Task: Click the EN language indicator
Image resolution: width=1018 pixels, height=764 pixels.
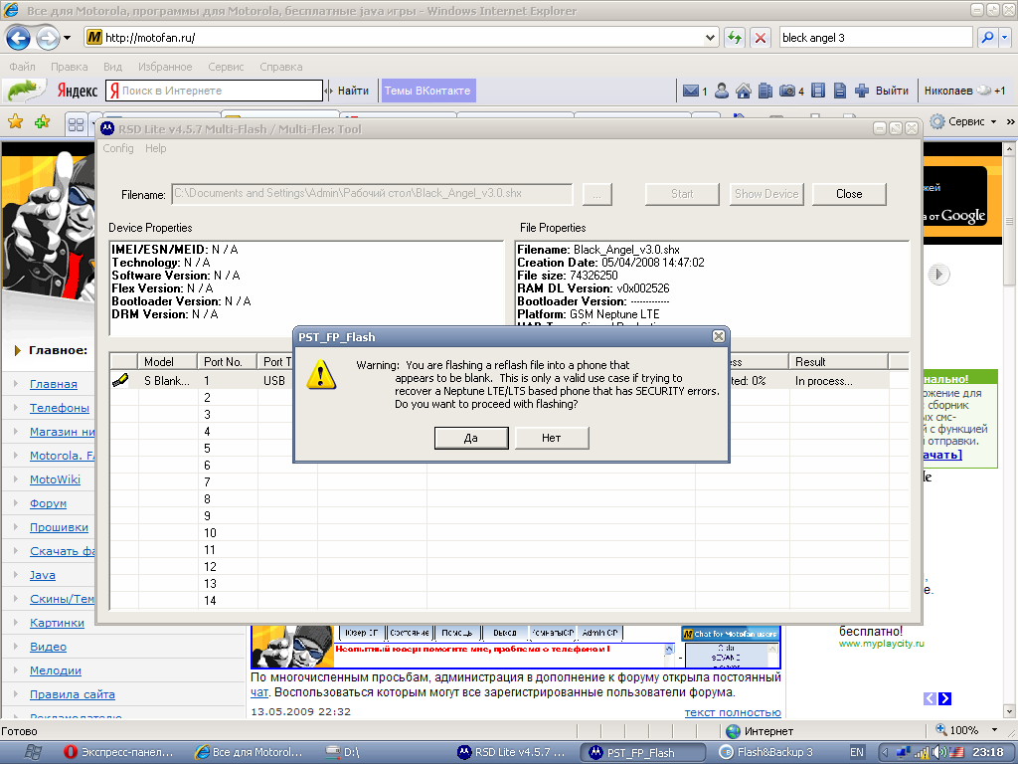Action: point(857,752)
